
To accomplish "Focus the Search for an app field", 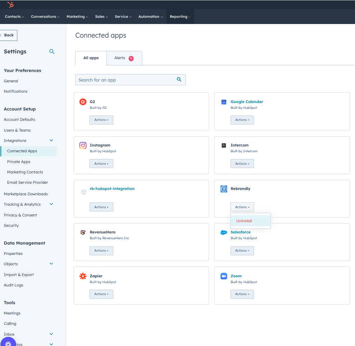I will 130,80.
